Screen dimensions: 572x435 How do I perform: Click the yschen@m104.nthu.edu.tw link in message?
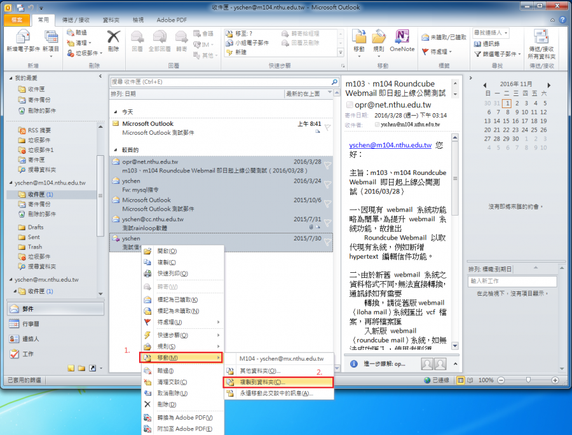[x=390, y=145]
